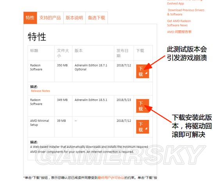Screen dimensions: 215x181
Task: Select the 备选下载 tab
Action: pos(97,18)
